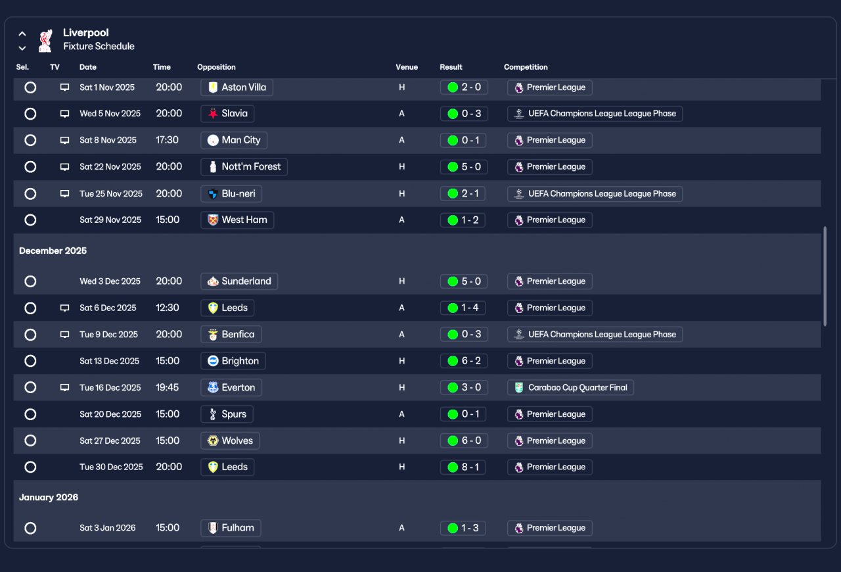Screen dimensions: 841x572
Task: Select the Man City fixture radio button
Action: pyautogui.click(x=30, y=140)
